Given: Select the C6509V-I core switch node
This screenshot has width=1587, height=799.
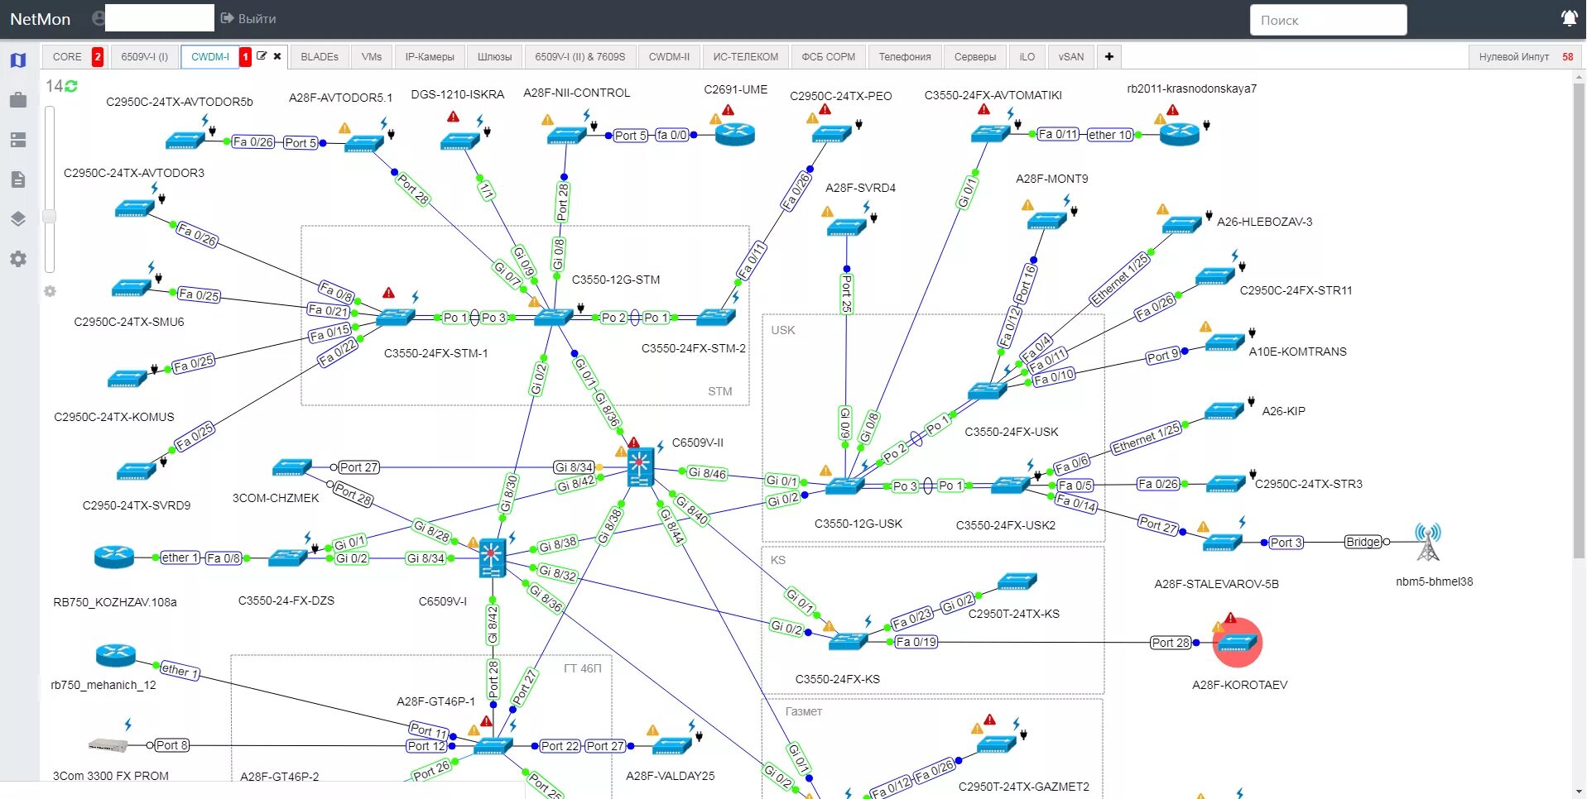Looking at the screenshot, I should 493,559.
